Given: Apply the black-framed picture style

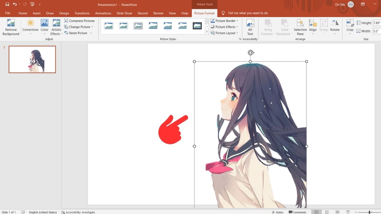Looking at the screenshot, I should (x=197, y=26).
